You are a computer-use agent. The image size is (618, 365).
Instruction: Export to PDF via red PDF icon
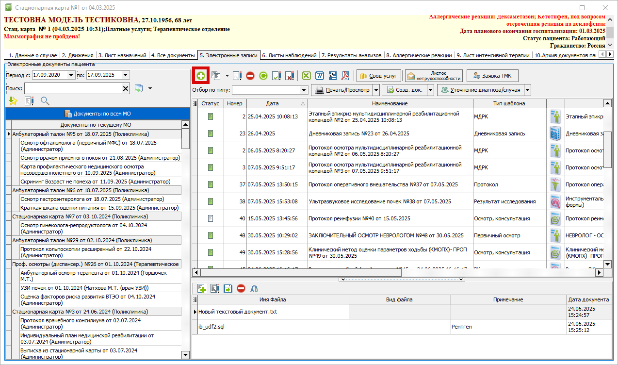click(x=346, y=76)
